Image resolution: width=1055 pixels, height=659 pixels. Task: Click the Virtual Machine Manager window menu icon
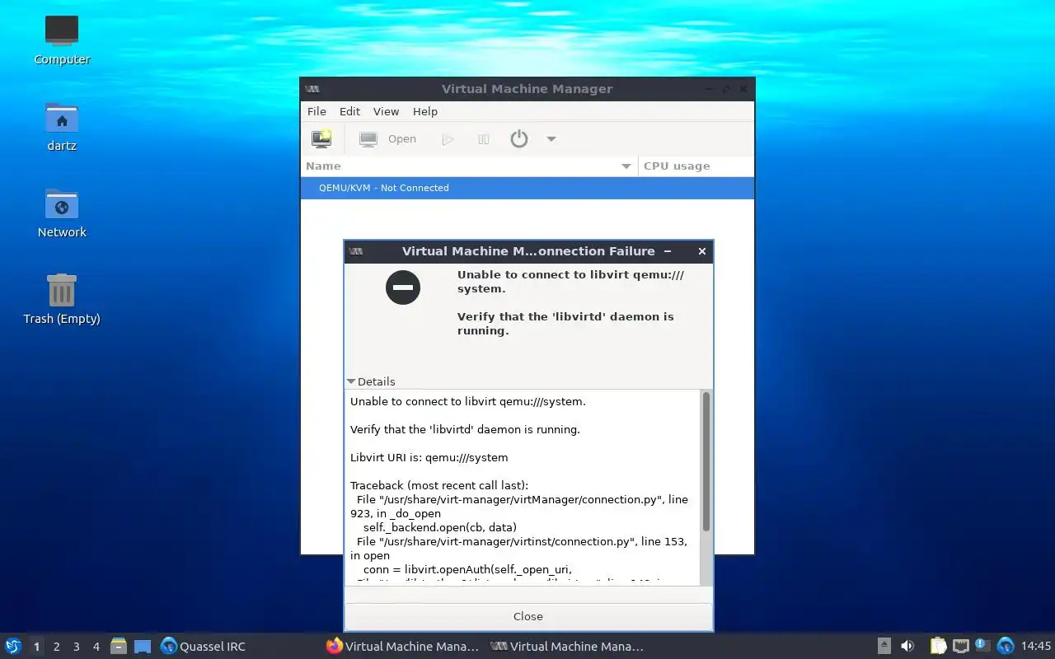point(312,89)
